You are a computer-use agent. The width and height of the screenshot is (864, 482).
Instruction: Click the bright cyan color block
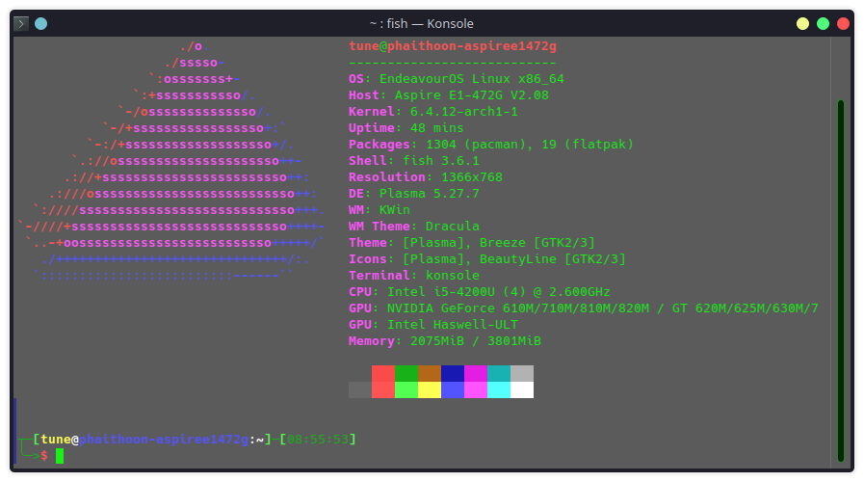click(x=499, y=389)
